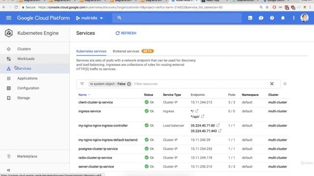Go to Applications in the sidebar
Viewport: 314px width, 176px height.
pyautogui.click(x=27, y=78)
